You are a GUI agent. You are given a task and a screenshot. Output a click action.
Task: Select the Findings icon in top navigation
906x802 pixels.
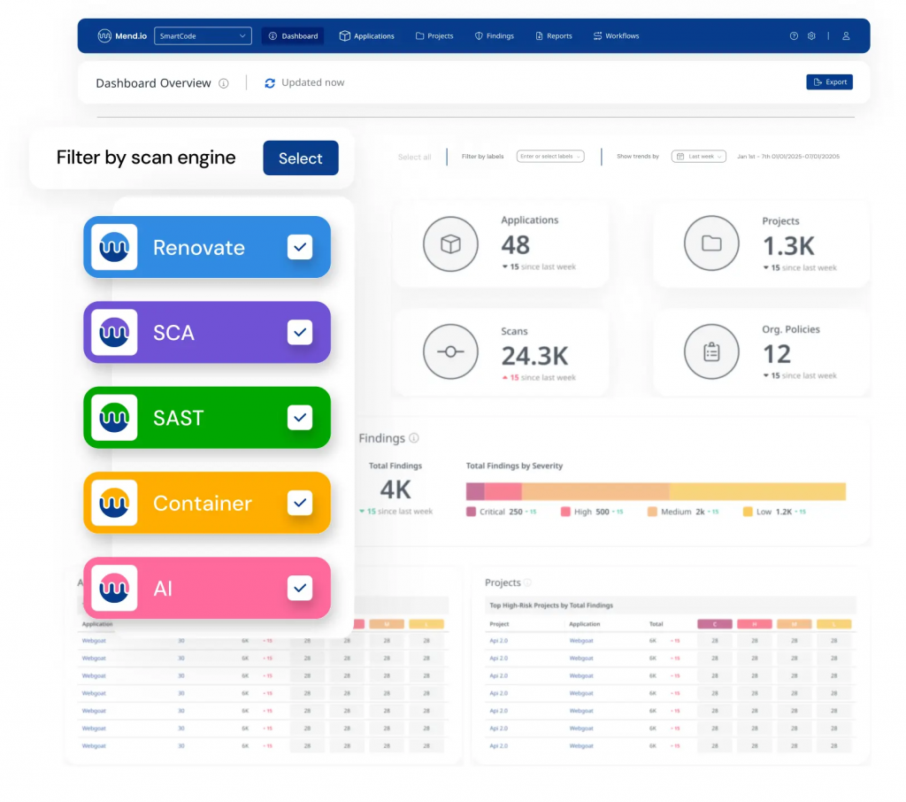click(477, 36)
